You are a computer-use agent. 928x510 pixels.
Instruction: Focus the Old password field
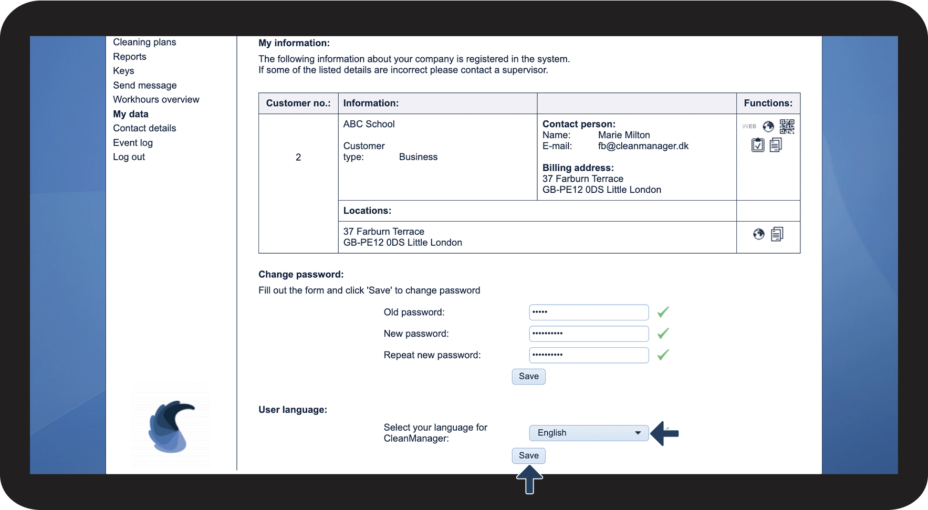(589, 312)
